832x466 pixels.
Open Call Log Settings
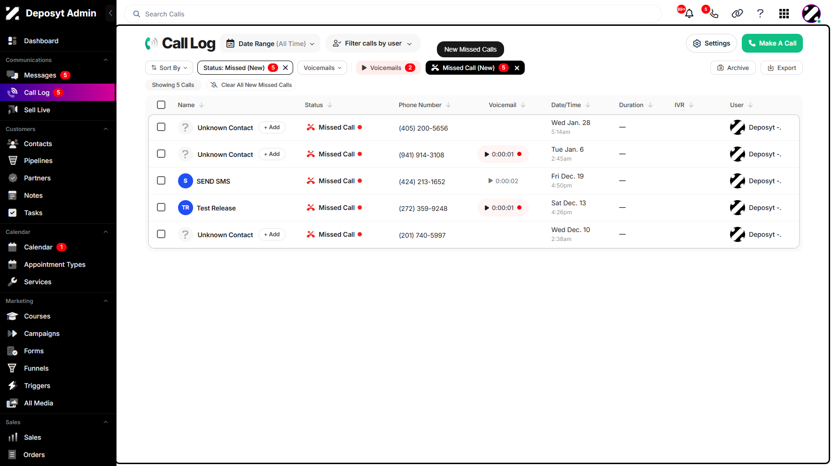pyautogui.click(x=711, y=43)
